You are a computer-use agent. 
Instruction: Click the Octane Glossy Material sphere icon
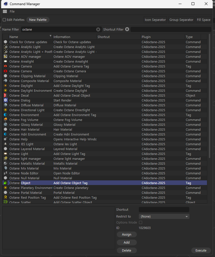click(5, 125)
